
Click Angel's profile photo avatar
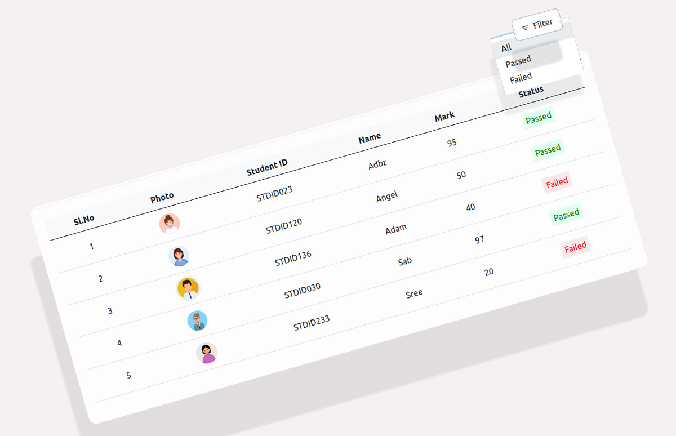pos(179,256)
